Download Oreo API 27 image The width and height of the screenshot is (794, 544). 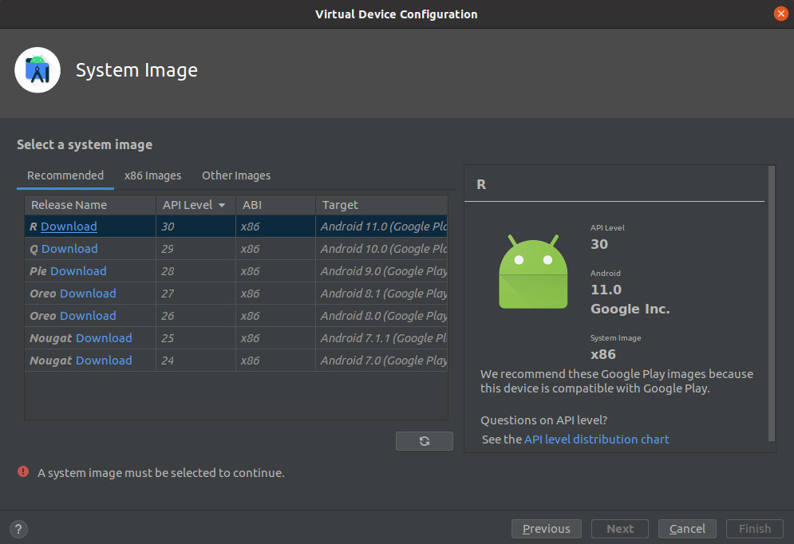coord(88,294)
